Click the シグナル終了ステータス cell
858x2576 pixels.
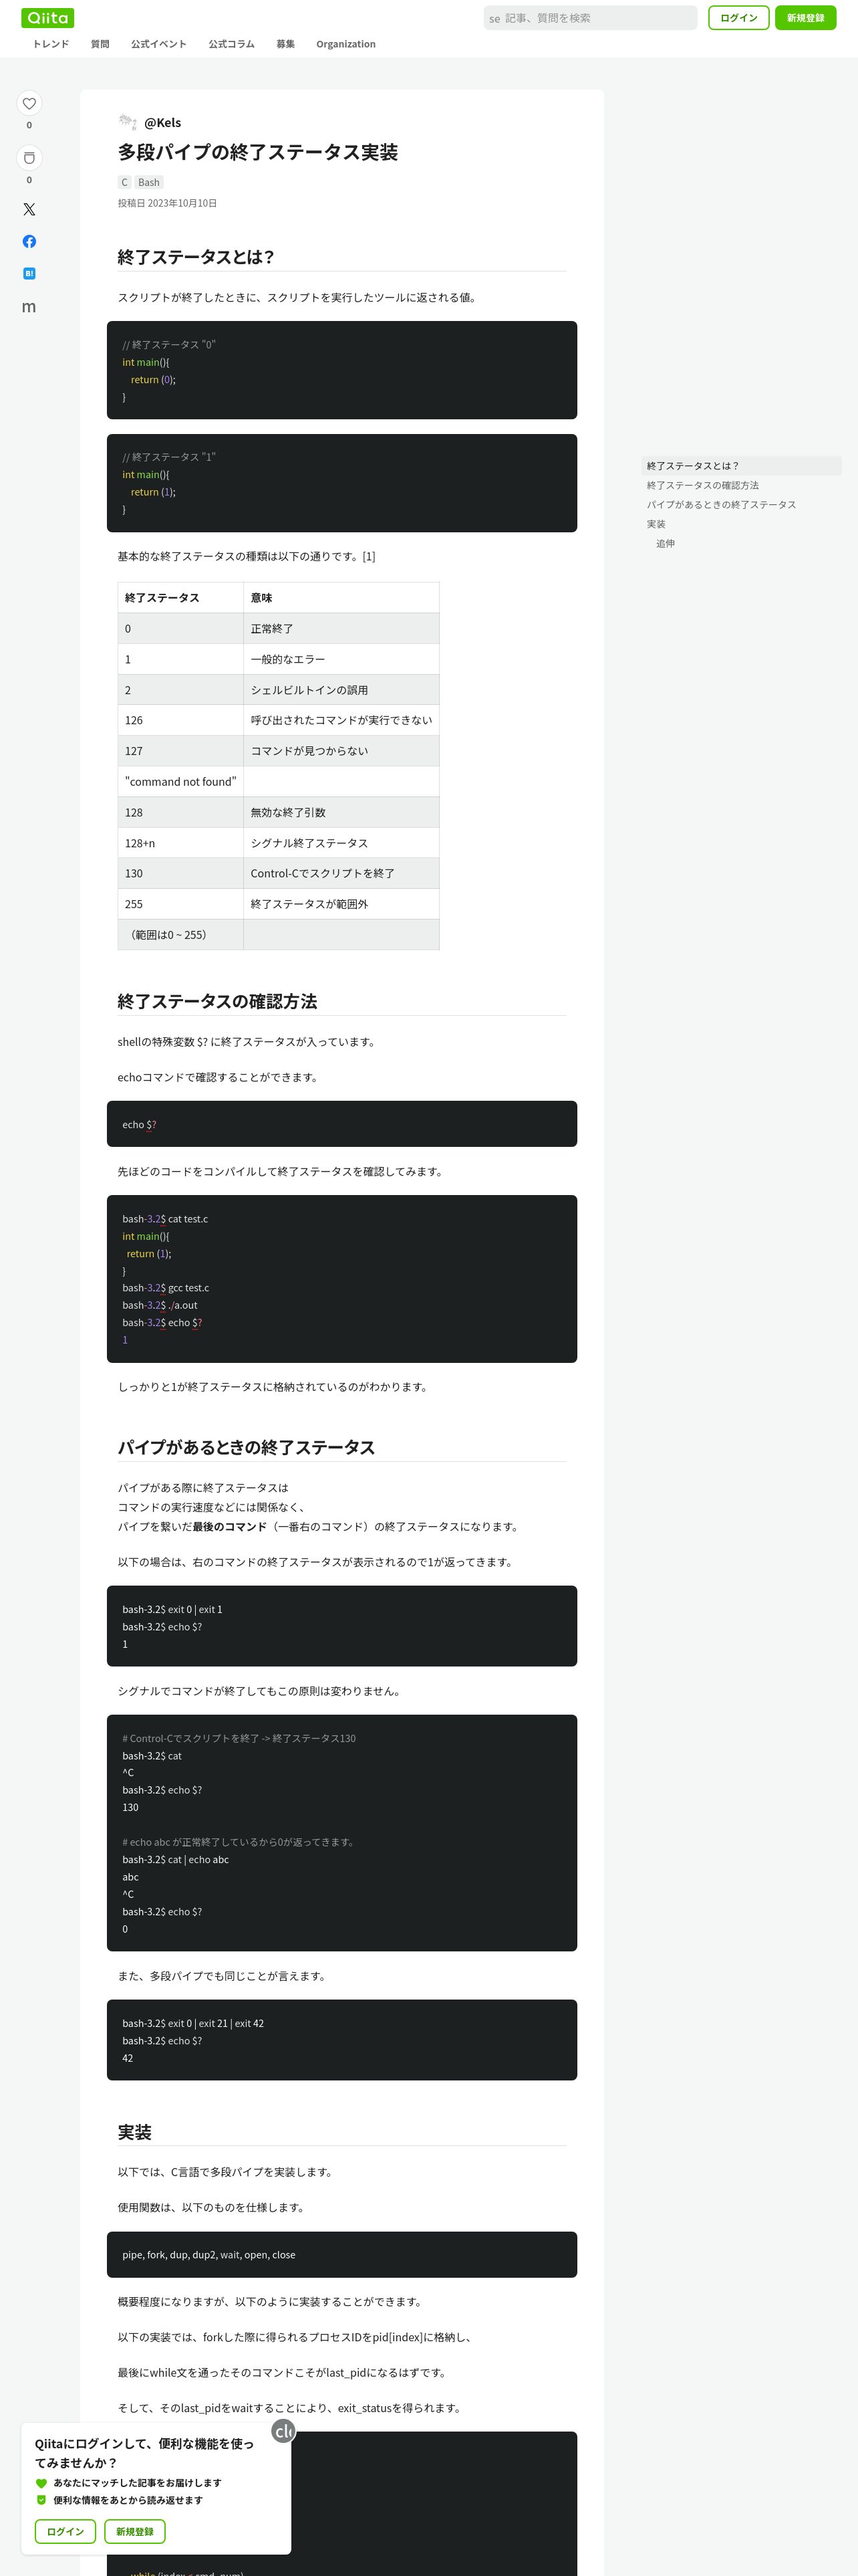(341, 843)
